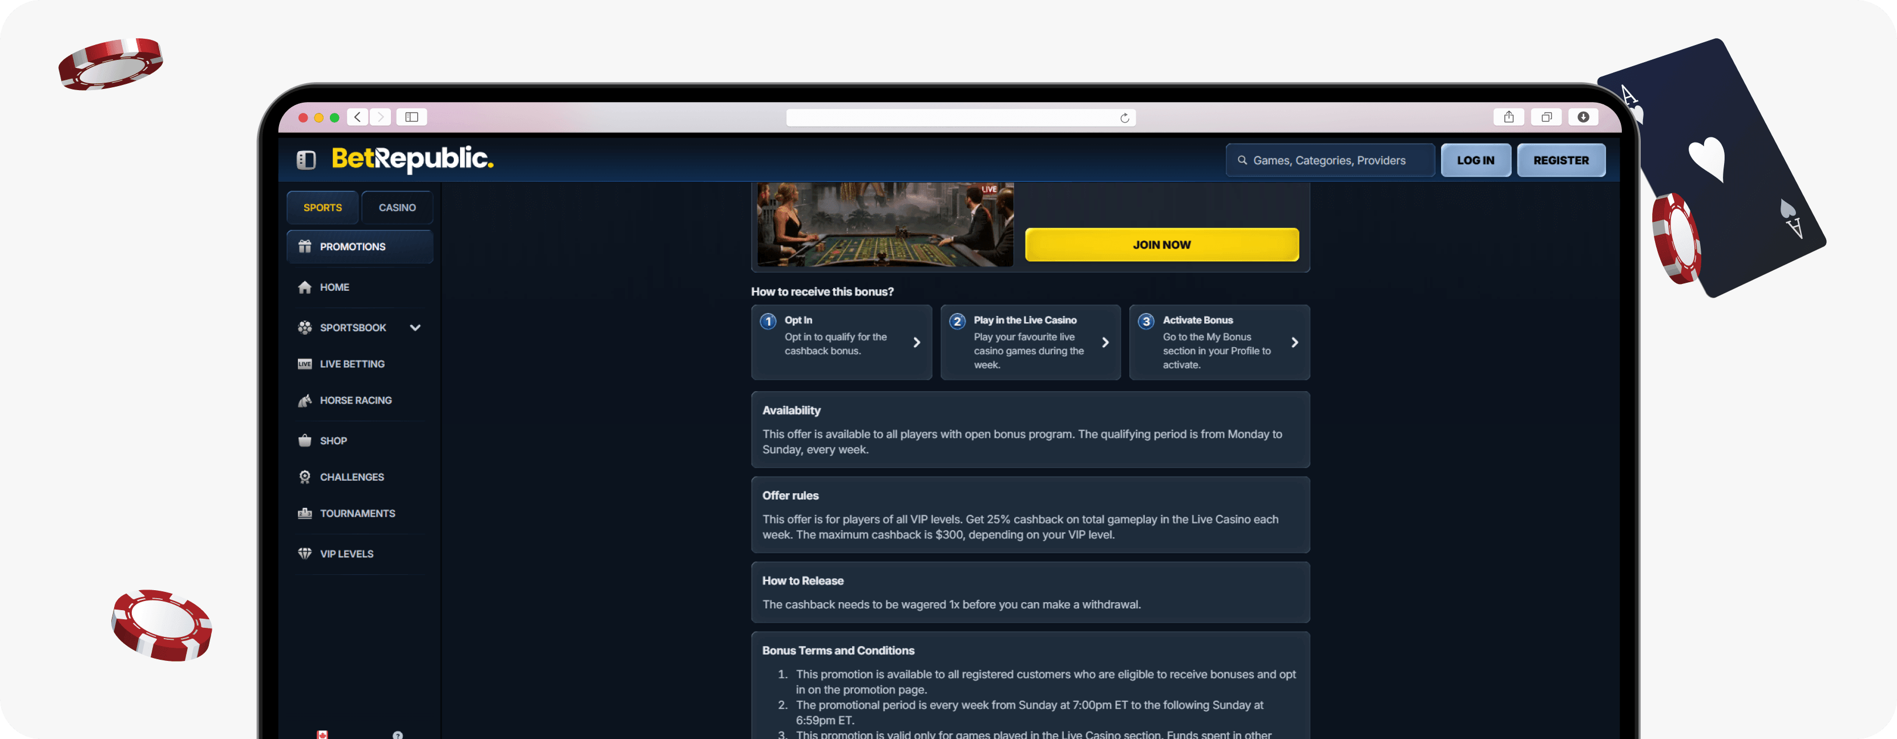The image size is (1897, 739).
Task: Reload the page in browser
Action: (x=1124, y=118)
